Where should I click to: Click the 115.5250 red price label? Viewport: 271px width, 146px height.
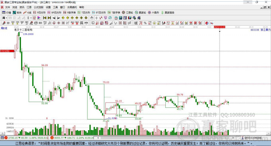pos(7,51)
